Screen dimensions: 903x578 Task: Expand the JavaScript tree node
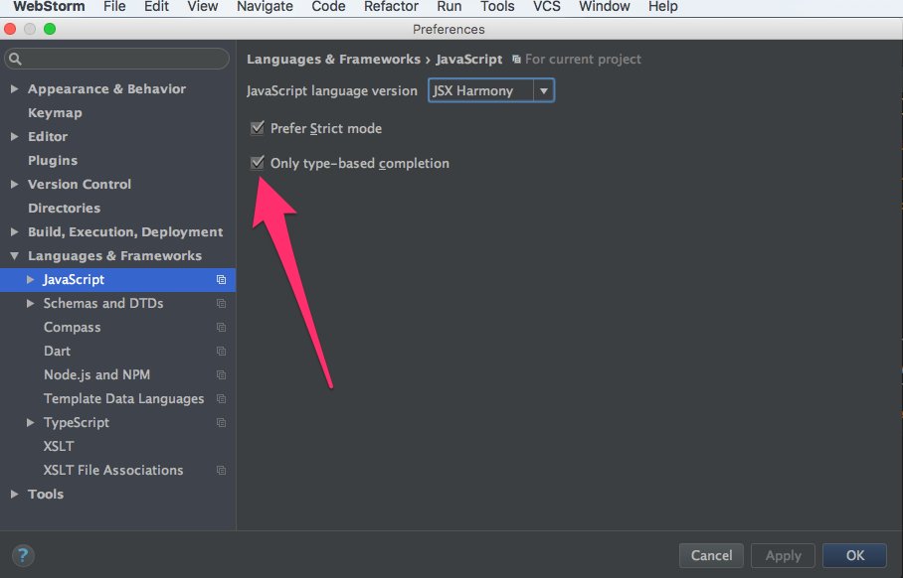pyautogui.click(x=31, y=279)
